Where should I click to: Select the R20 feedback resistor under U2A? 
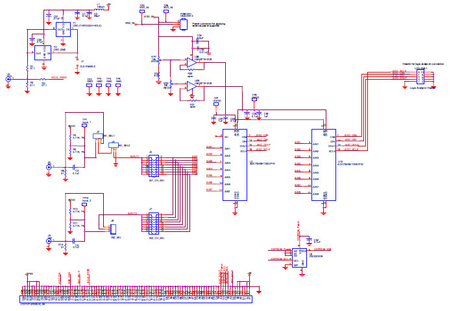pyautogui.click(x=191, y=70)
